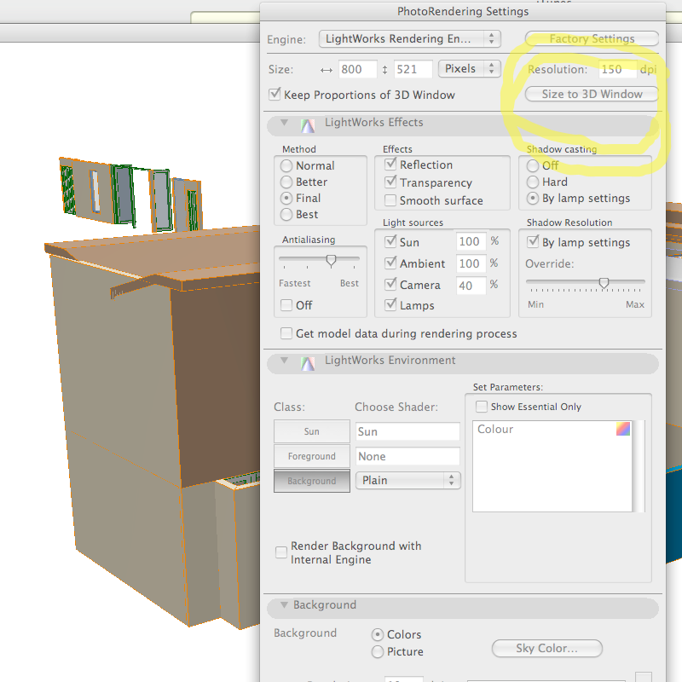Screen dimensions: 682x682
Task: Toggle Shadow Resolution By lamp settings
Action: 532,241
